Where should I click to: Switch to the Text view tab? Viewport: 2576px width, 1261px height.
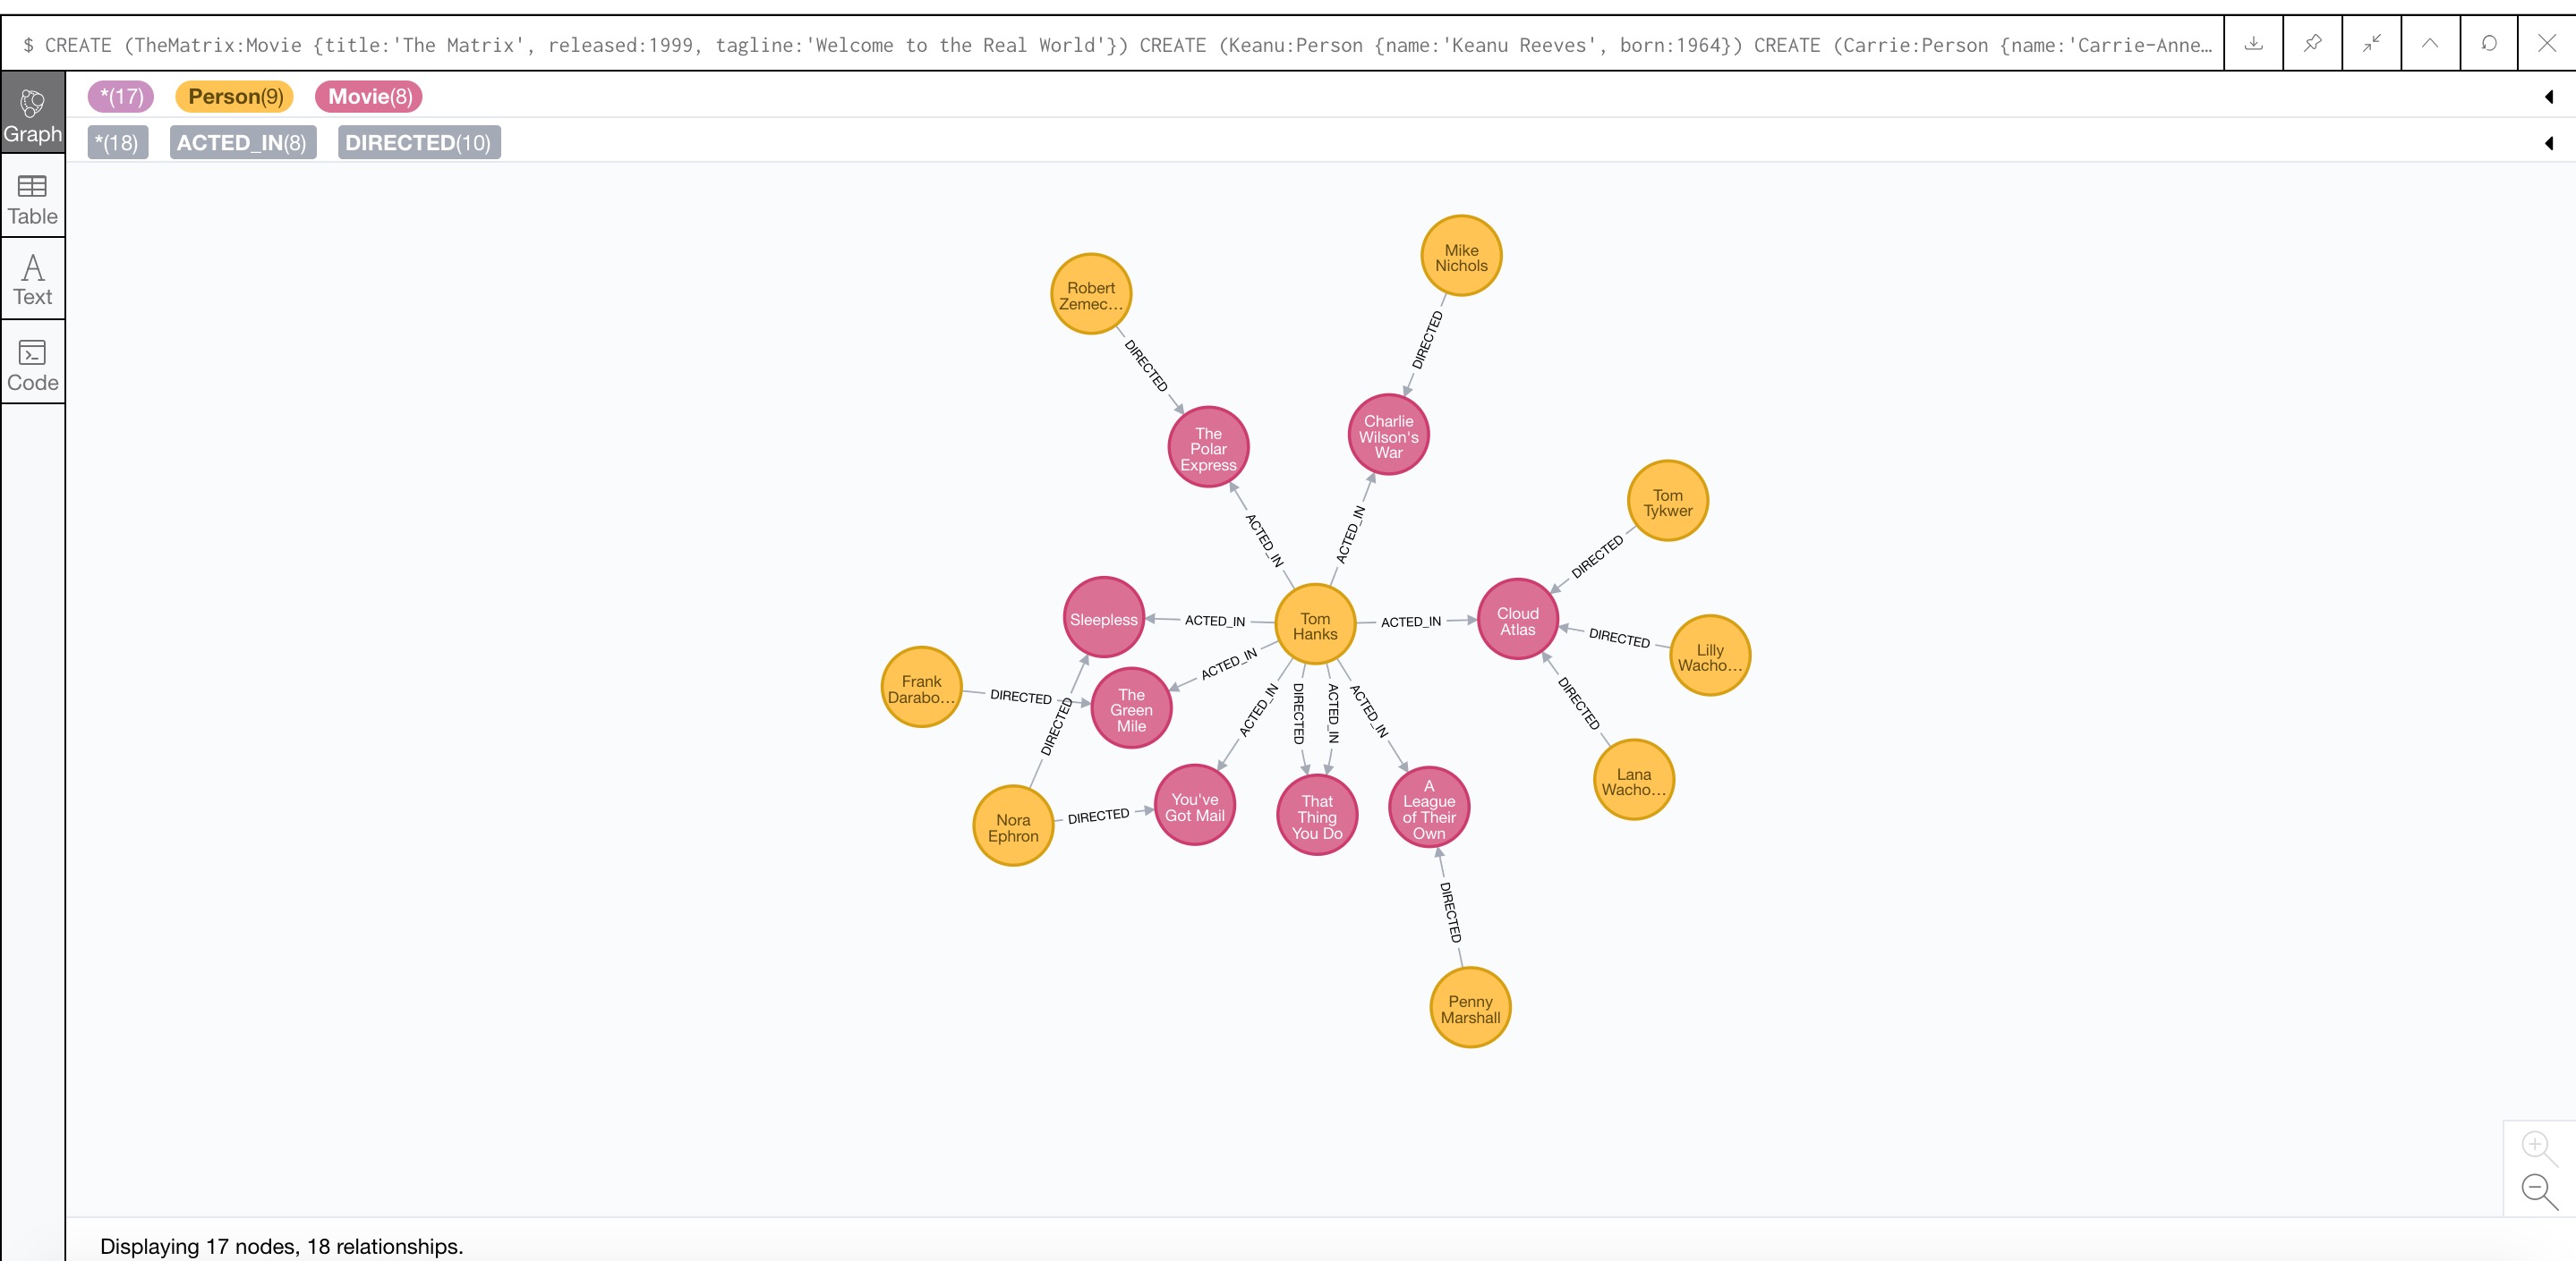[x=31, y=279]
